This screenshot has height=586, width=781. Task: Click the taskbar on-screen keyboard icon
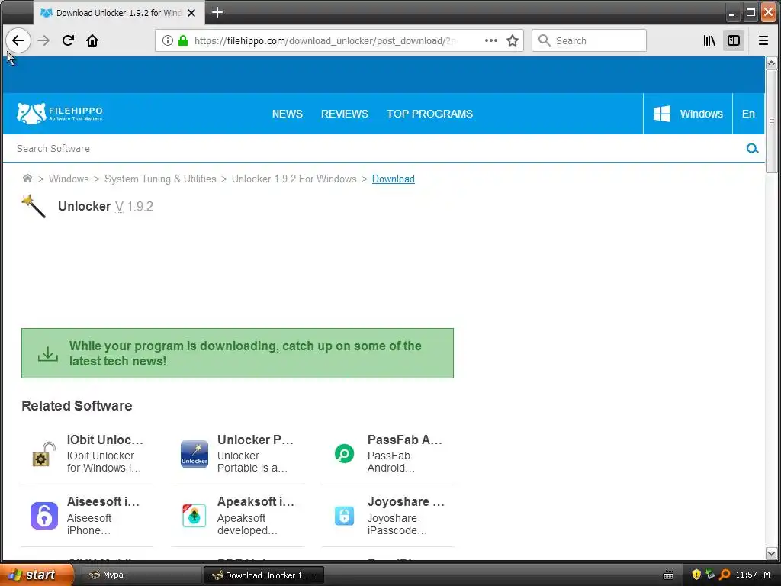point(668,575)
